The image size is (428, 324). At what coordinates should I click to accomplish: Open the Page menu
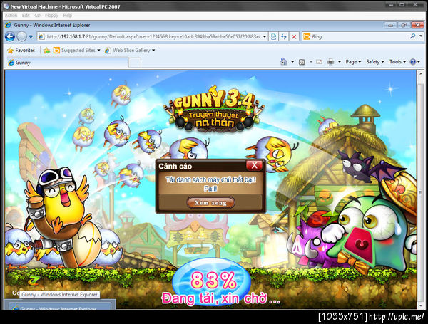coord(353,62)
